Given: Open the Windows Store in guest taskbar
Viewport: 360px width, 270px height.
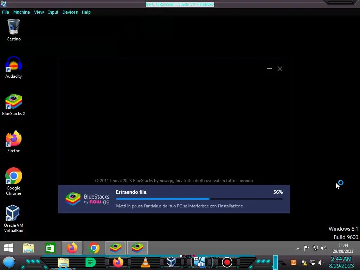Looking at the screenshot, I should click(50, 248).
